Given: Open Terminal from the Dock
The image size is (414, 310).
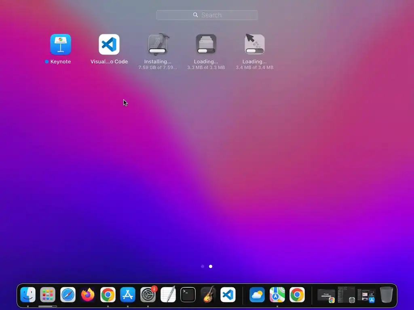Looking at the screenshot, I should click(x=188, y=294).
